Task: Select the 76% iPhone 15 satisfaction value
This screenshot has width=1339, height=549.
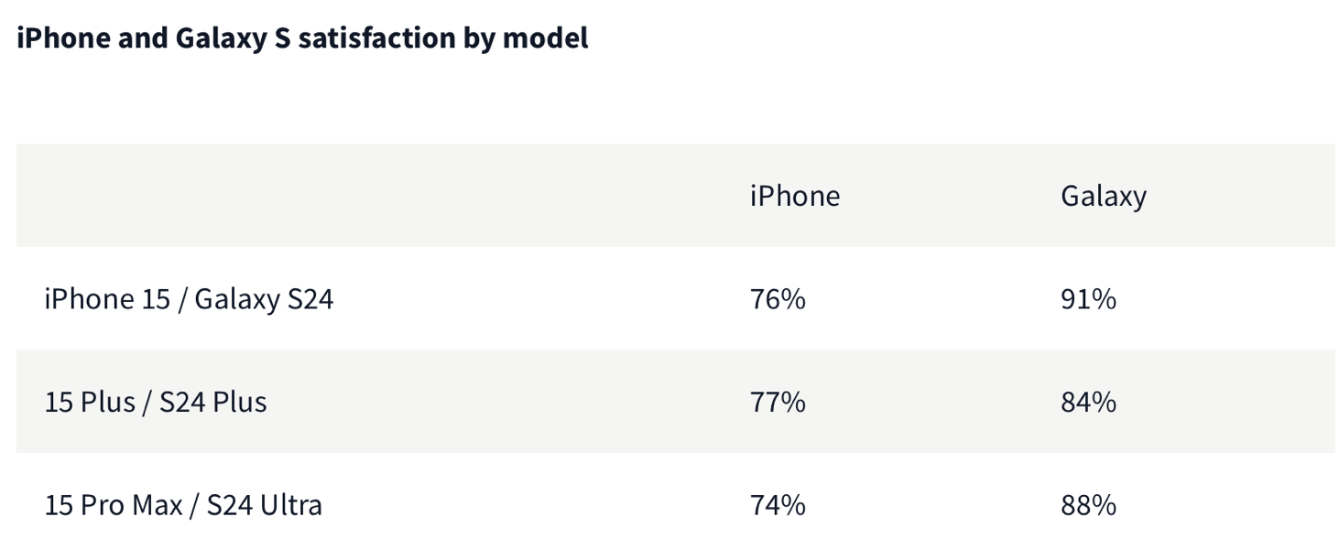Action: 778,299
